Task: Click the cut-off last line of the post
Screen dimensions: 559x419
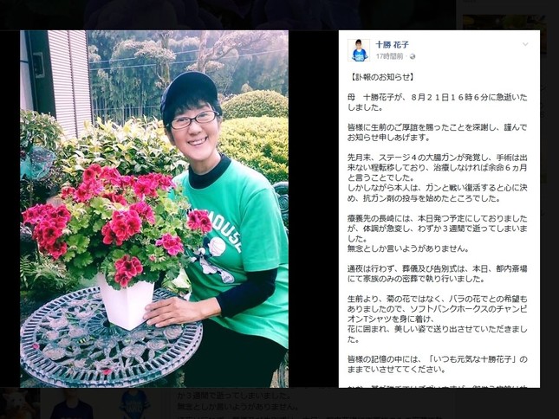Action: coord(438,386)
